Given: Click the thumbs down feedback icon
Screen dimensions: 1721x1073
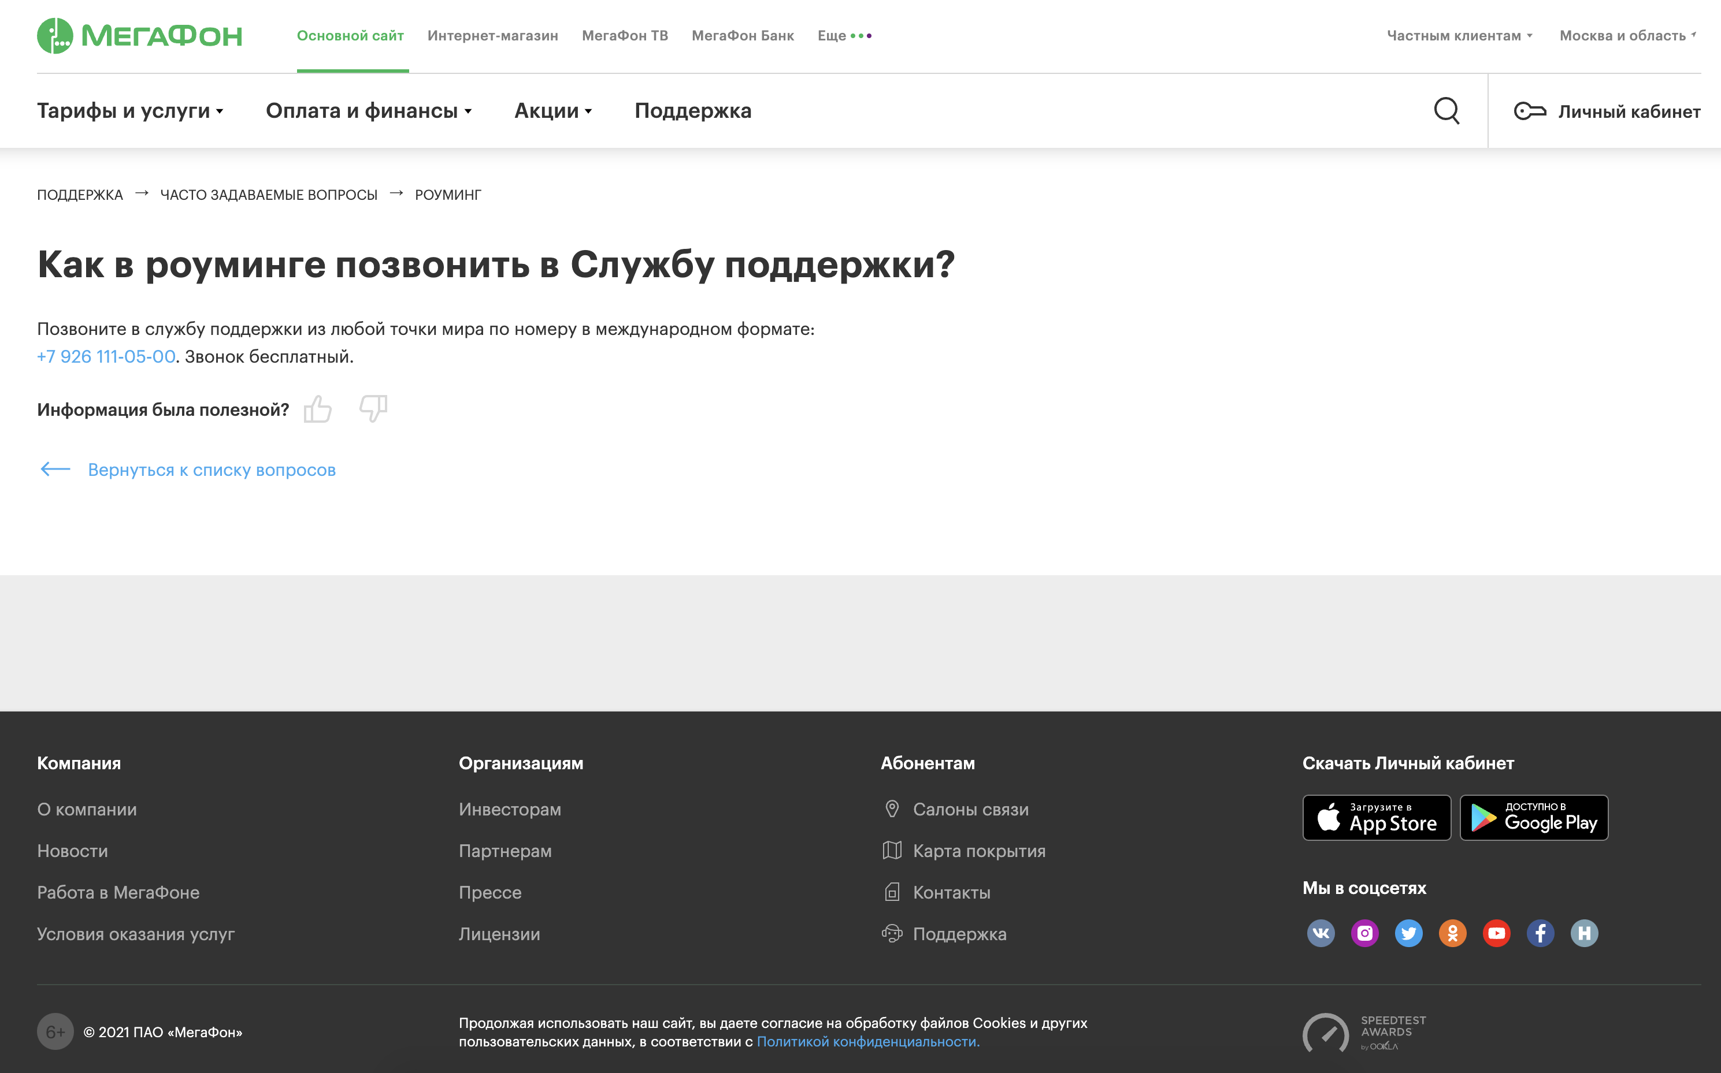Looking at the screenshot, I should click(x=374, y=409).
